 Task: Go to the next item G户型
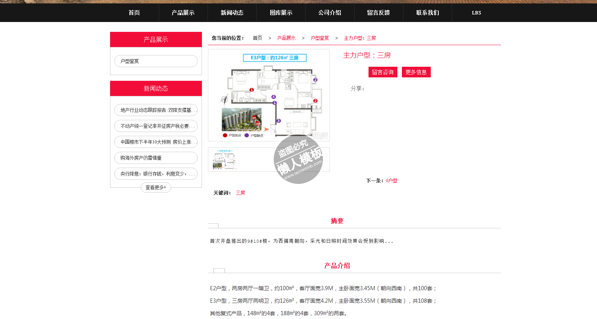(x=391, y=181)
